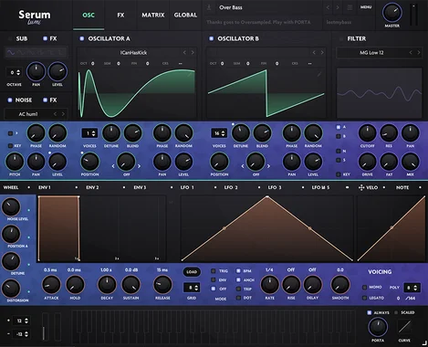The height and width of the screenshot is (347, 428).
Task: Toggle ALWAYS portamento option
Action: (x=370, y=312)
